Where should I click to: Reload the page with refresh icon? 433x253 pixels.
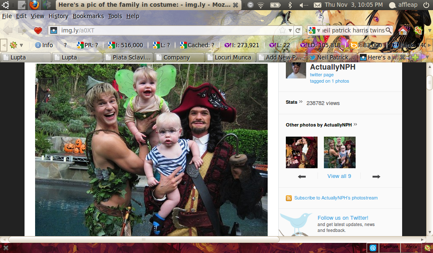click(298, 30)
